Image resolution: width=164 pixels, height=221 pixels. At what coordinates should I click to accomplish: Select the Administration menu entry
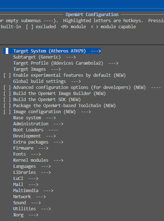[x=38, y=124]
